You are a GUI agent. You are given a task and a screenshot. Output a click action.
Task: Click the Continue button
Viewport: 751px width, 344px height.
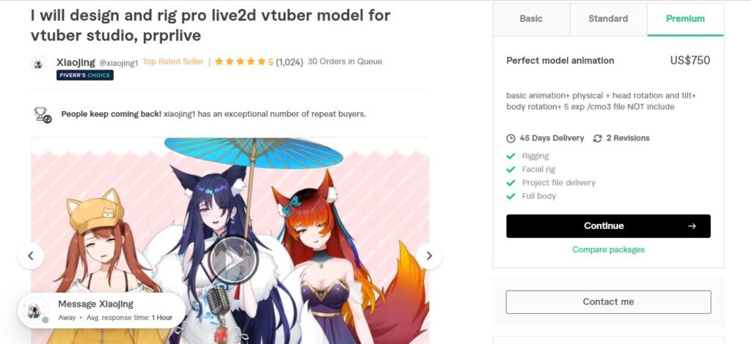[x=608, y=226]
